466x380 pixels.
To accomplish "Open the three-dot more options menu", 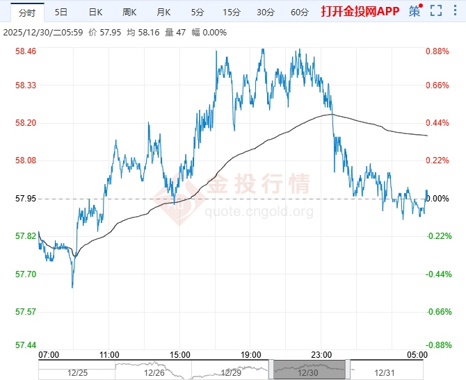I will (x=456, y=10).
